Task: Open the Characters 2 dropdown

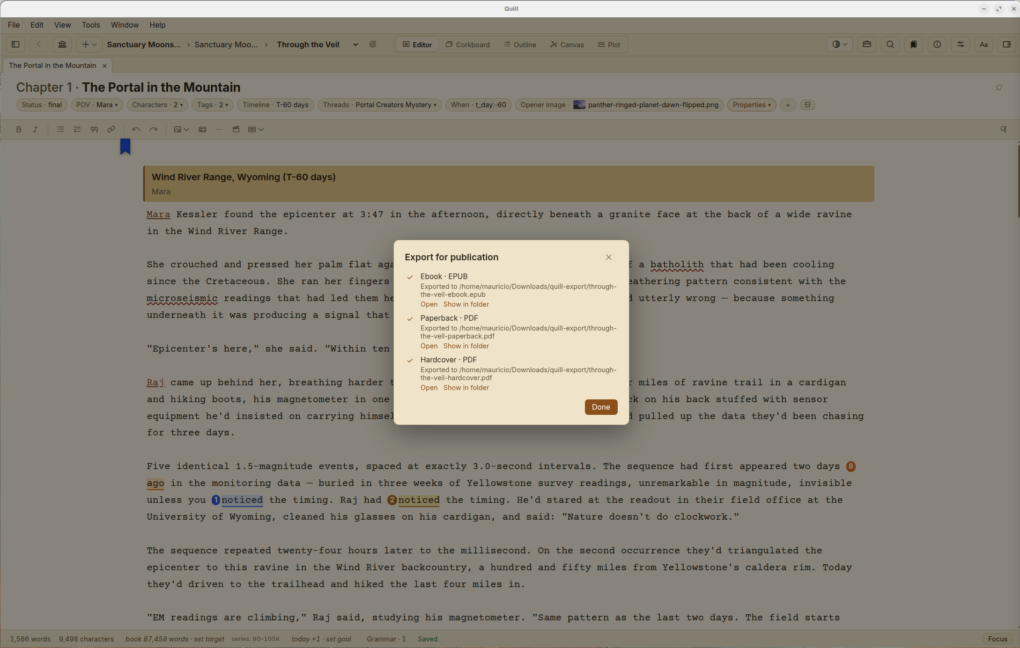Action: click(x=157, y=105)
